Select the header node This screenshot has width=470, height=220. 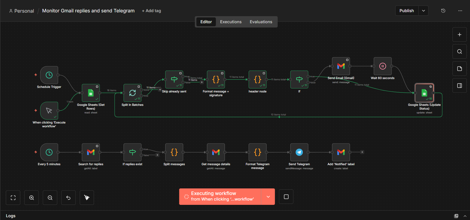(258, 80)
